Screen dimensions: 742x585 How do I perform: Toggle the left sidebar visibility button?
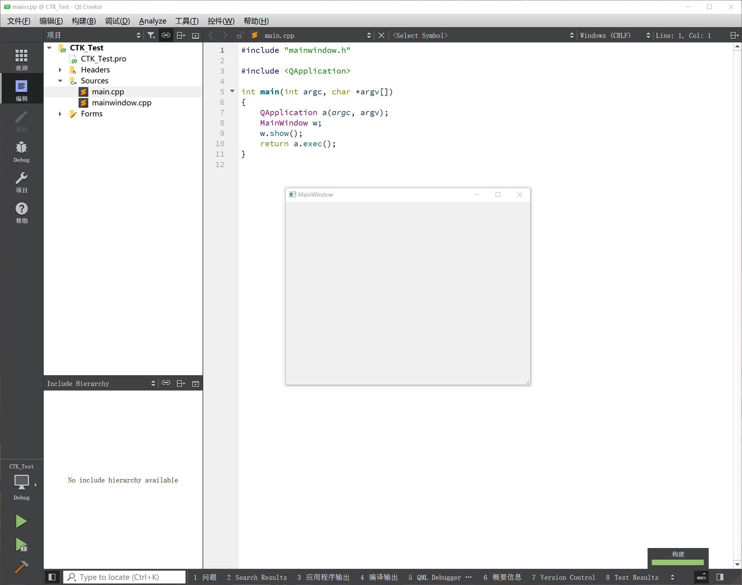[52, 577]
